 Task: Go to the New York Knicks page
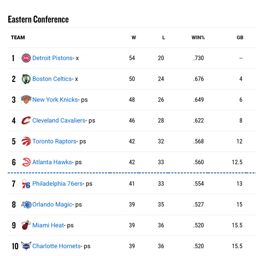(x=55, y=100)
